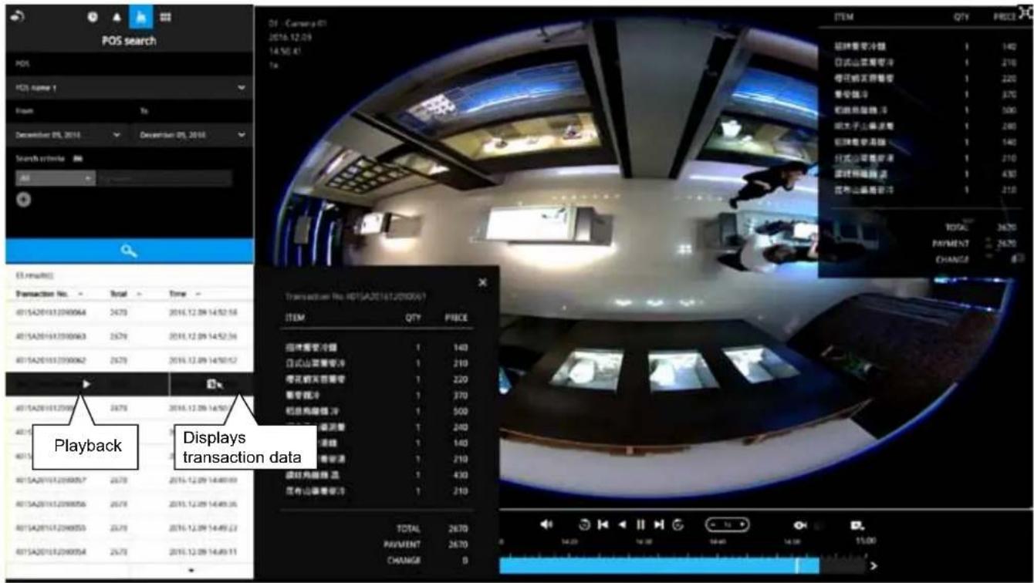Skip to the previous frame

(603, 524)
